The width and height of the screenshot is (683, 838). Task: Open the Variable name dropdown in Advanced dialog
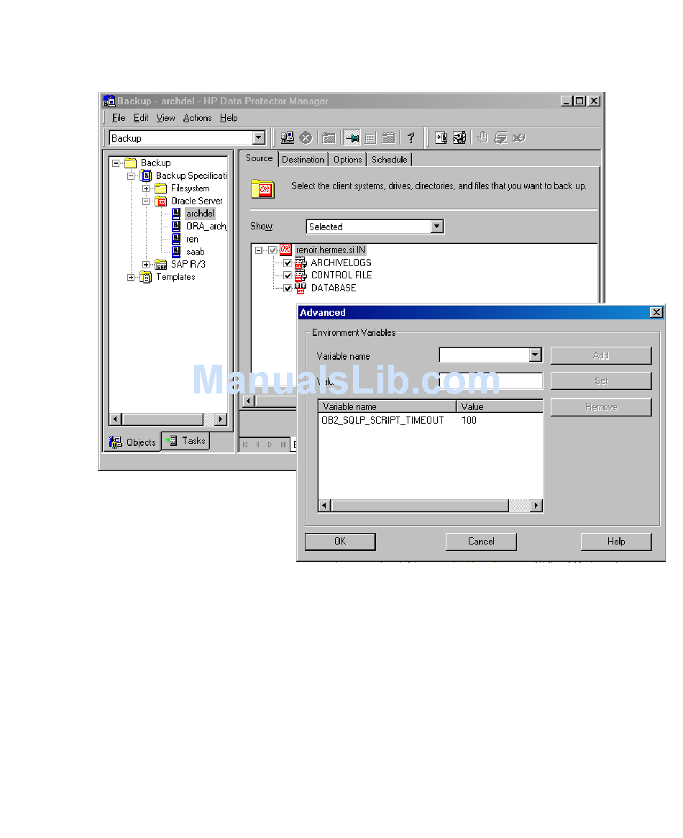(x=535, y=355)
